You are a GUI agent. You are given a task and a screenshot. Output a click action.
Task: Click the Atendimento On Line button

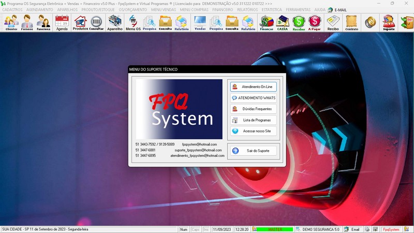coord(254,86)
